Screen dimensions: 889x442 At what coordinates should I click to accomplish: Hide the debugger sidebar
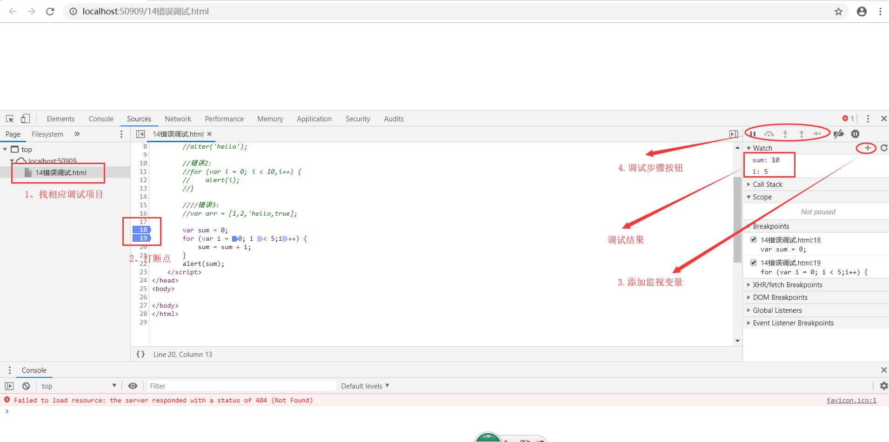point(734,134)
